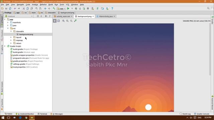
Task: Collapse the drawable folder
Action: (11, 31)
